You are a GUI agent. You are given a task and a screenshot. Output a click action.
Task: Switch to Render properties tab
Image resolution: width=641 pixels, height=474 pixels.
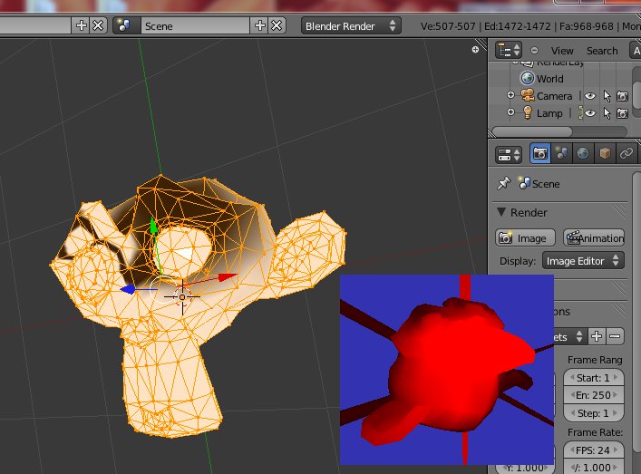point(540,154)
